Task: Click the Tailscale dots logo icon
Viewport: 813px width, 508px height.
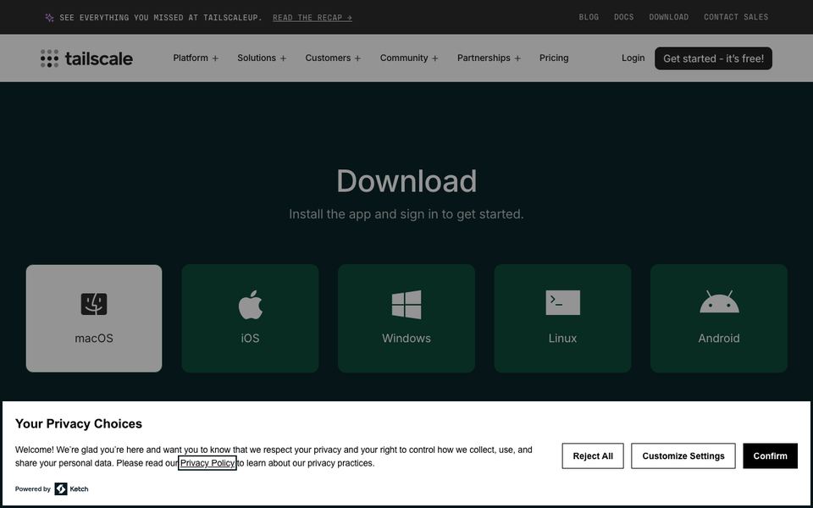Action: [x=49, y=58]
